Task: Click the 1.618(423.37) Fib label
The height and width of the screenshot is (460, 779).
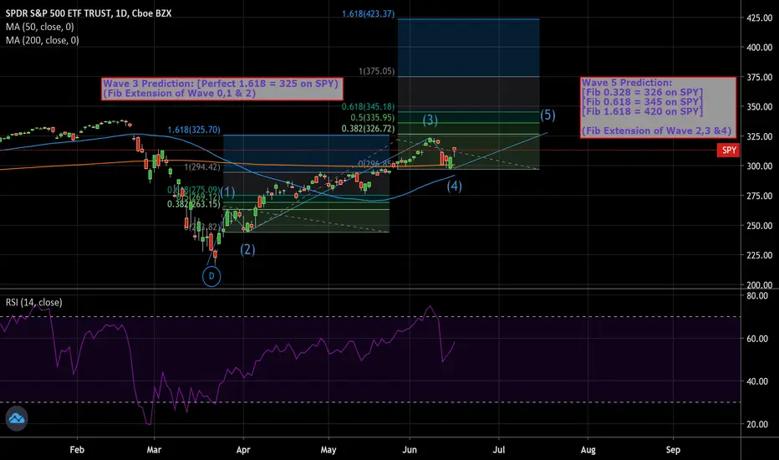Action: point(368,14)
